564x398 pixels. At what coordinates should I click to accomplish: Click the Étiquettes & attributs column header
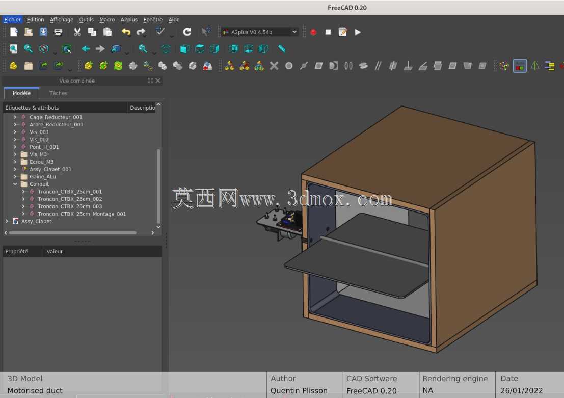tap(65, 108)
